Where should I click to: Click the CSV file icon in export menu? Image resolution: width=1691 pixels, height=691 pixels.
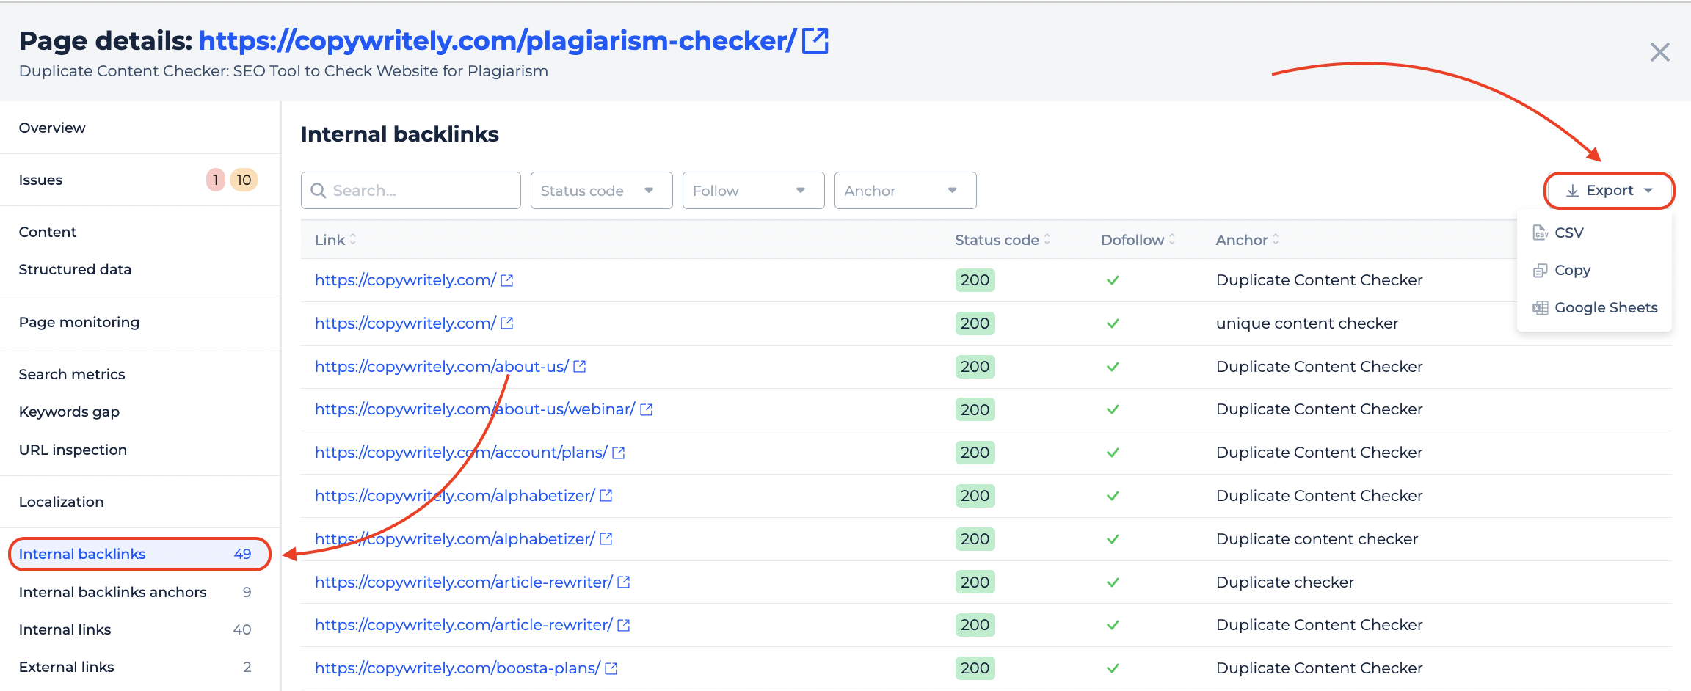[1540, 233]
